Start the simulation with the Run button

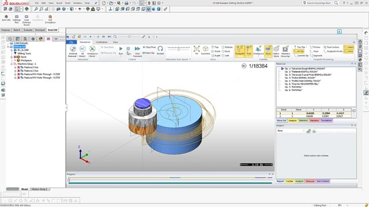tap(121, 50)
